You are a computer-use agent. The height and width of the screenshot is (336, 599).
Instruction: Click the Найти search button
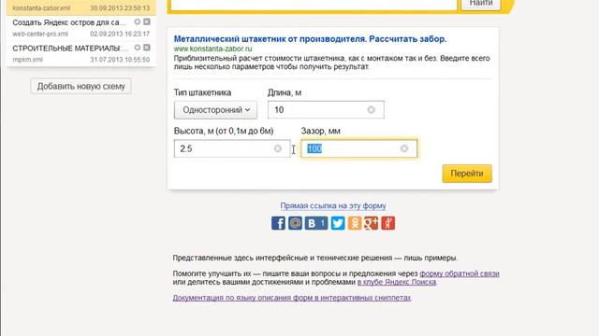(x=480, y=4)
